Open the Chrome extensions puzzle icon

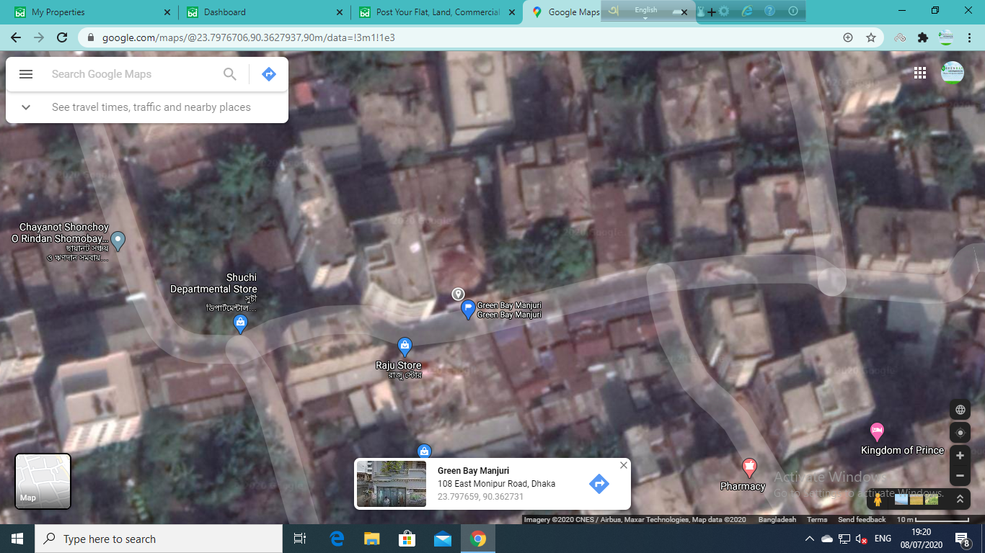(x=923, y=37)
